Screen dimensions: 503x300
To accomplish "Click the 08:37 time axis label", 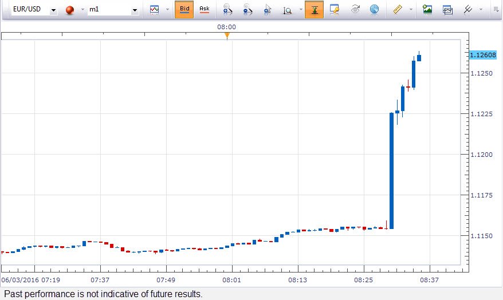I will point(429,280).
